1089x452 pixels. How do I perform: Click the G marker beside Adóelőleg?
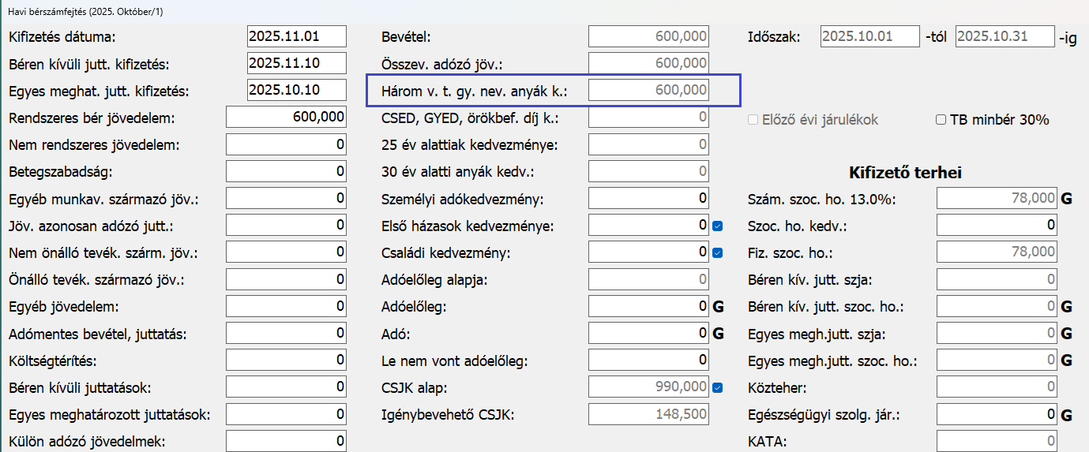click(718, 307)
